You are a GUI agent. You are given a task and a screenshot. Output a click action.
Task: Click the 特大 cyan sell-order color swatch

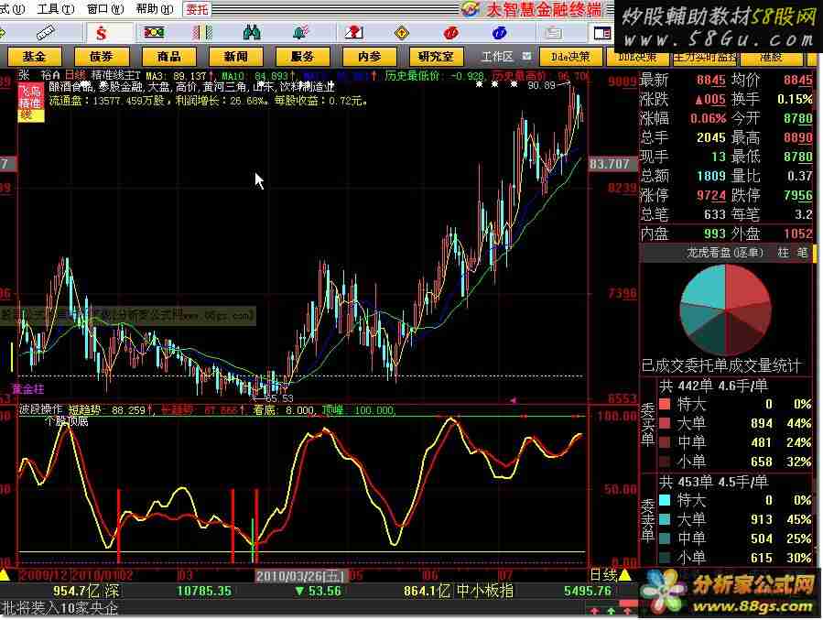click(665, 500)
